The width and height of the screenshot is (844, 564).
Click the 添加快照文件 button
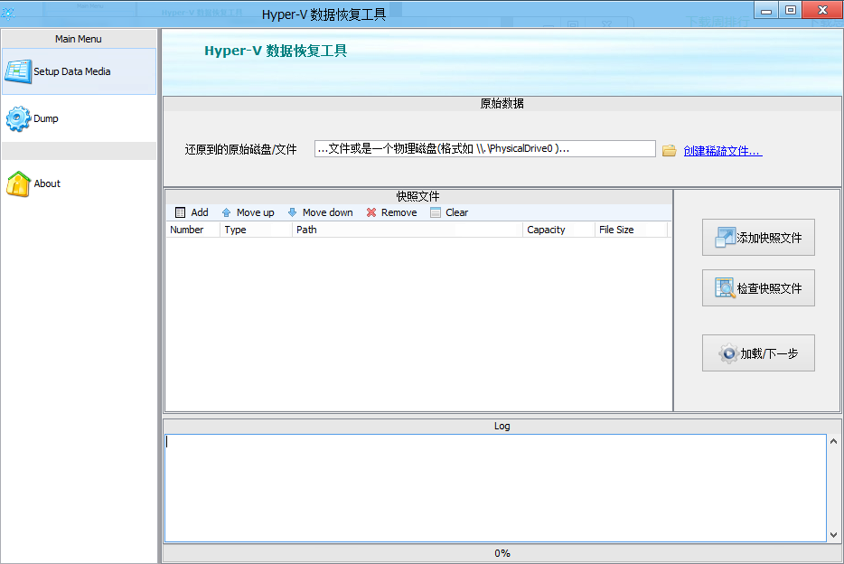[x=758, y=238]
